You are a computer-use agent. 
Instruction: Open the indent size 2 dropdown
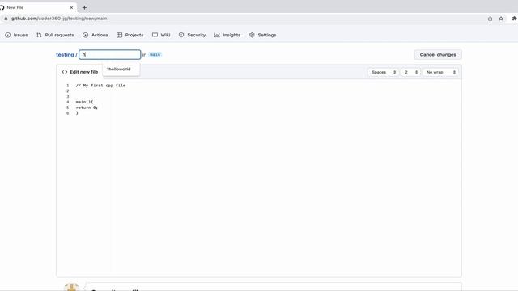pos(410,72)
